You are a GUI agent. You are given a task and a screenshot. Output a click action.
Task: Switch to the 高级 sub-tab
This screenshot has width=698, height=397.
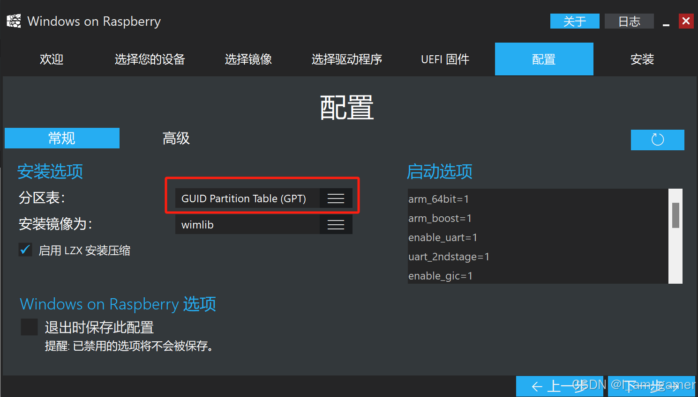[x=176, y=138]
